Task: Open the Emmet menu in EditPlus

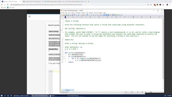Action: 96,13
